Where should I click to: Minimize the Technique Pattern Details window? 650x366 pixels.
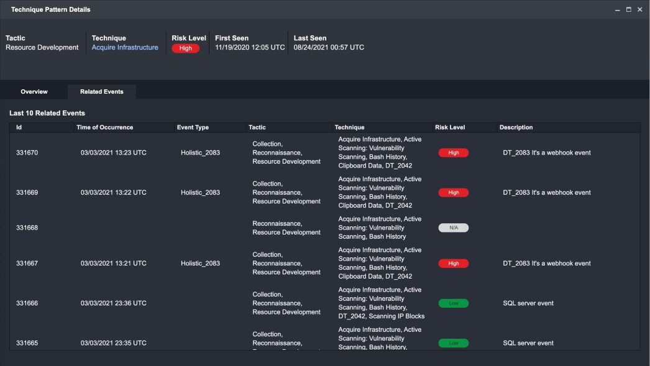(617, 10)
